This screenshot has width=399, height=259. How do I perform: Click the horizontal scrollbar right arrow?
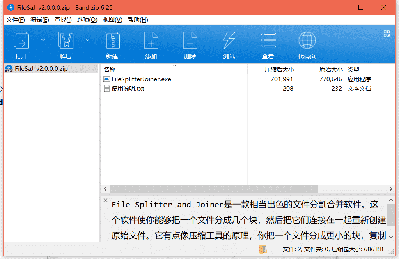391,189
